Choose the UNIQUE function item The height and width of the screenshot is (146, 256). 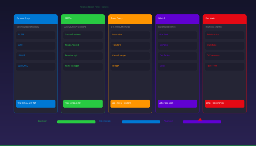pyautogui.click(x=36, y=56)
